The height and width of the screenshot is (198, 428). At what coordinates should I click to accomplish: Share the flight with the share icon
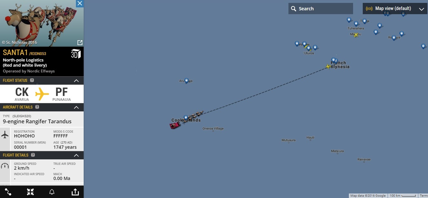point(75,192)
